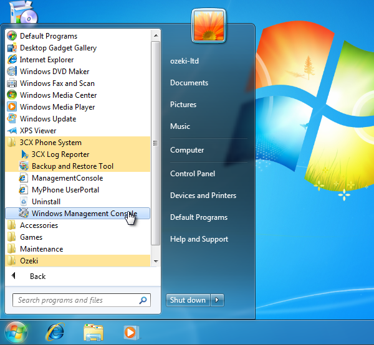
Task: Click the Uninstall recycle icon
Action: (24, 201)
